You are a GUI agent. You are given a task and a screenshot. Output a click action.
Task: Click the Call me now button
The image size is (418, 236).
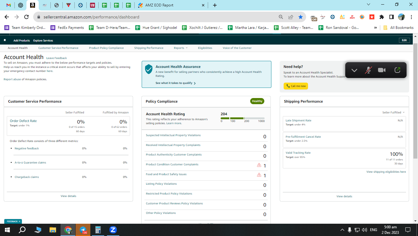pyautogui.click(x=296, y=86)
